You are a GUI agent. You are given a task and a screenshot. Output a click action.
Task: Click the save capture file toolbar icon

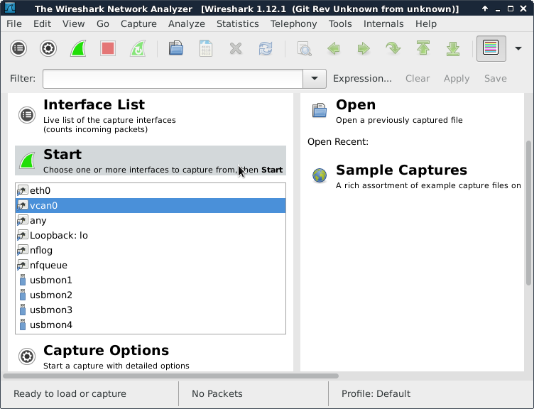[x=206, y=48]
